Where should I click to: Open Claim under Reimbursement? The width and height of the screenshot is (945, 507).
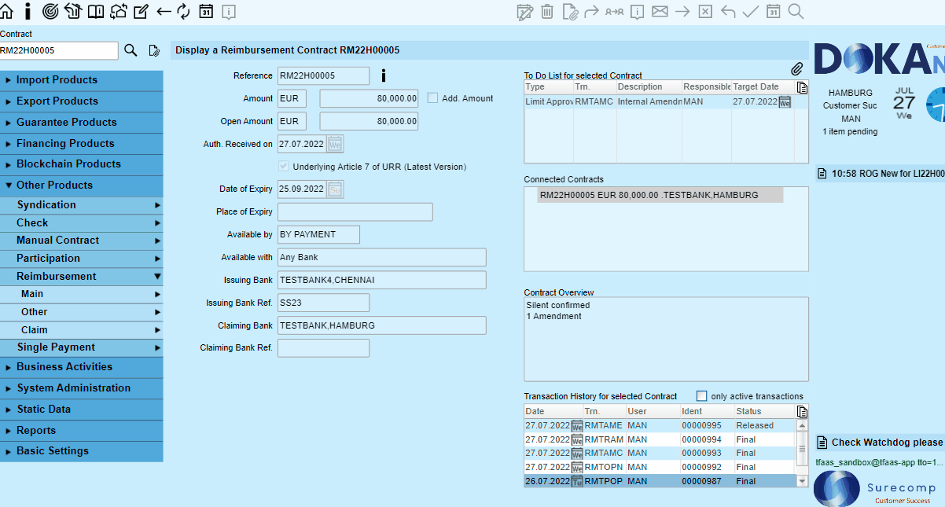click(x=82, y=330)
